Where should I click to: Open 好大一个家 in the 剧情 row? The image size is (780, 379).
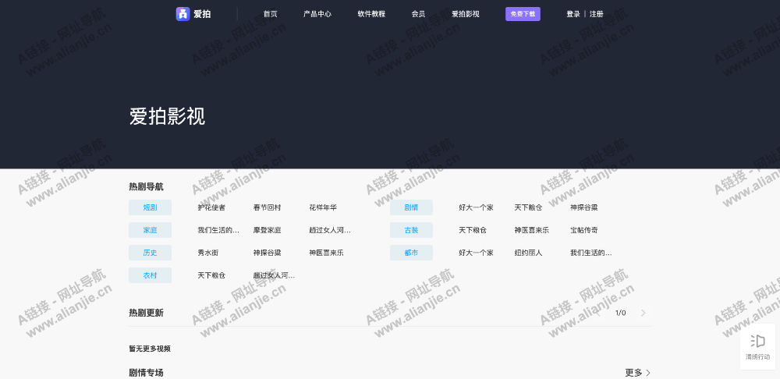476,207
